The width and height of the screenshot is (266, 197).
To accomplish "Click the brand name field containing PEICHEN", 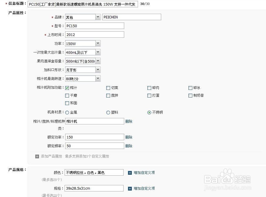I will [132, 17].
